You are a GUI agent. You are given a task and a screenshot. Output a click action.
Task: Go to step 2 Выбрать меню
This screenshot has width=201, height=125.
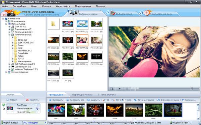click(121, 13)
